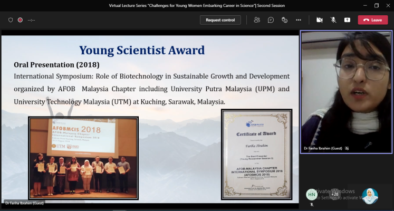The height and width of the screenshot is (211, 394).
Task: Click the shield privacy icon
Action: (x=11, y=20)
